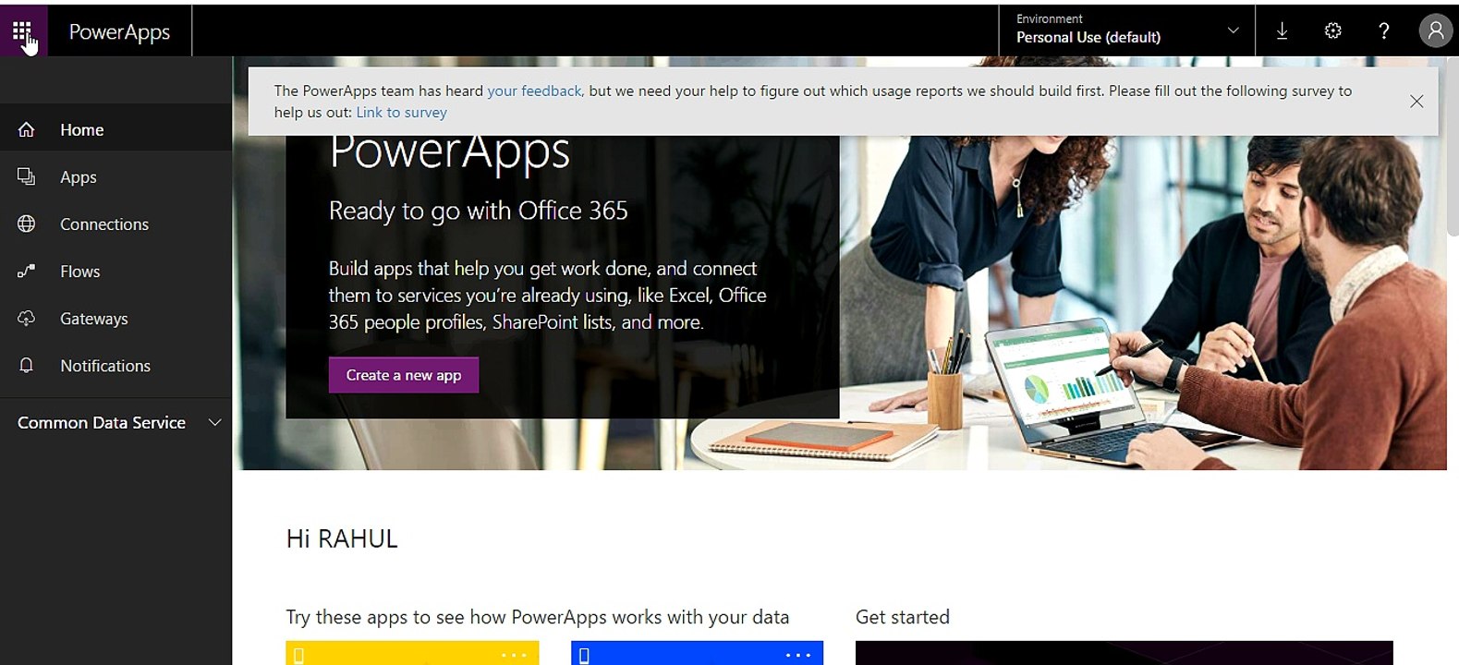Open the user account avatar
1459x665 pixels.
tap(1435, 30)
